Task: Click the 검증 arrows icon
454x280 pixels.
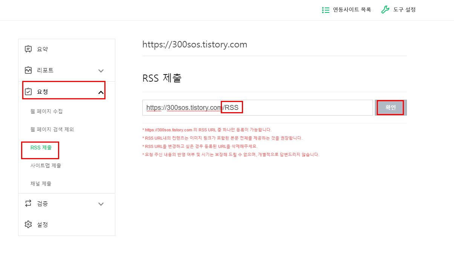Action: click(28, 203)
